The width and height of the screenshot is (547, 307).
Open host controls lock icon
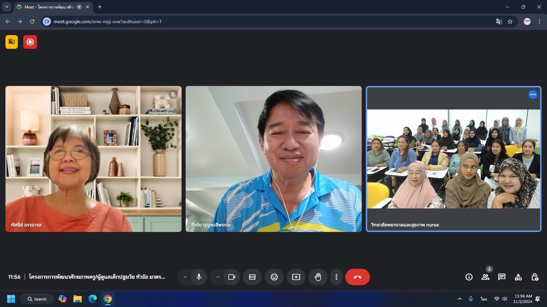535,277
